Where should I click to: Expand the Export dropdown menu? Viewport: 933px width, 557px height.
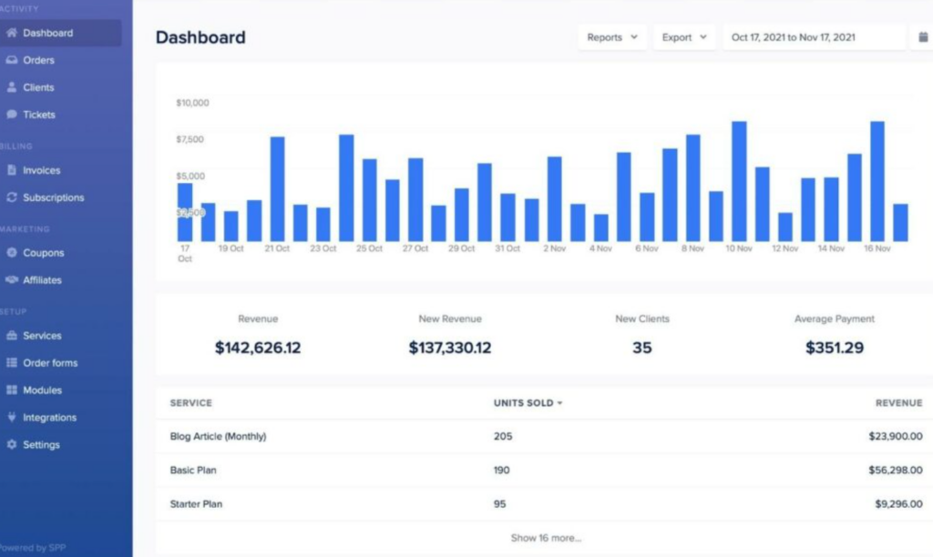point(683,37)
